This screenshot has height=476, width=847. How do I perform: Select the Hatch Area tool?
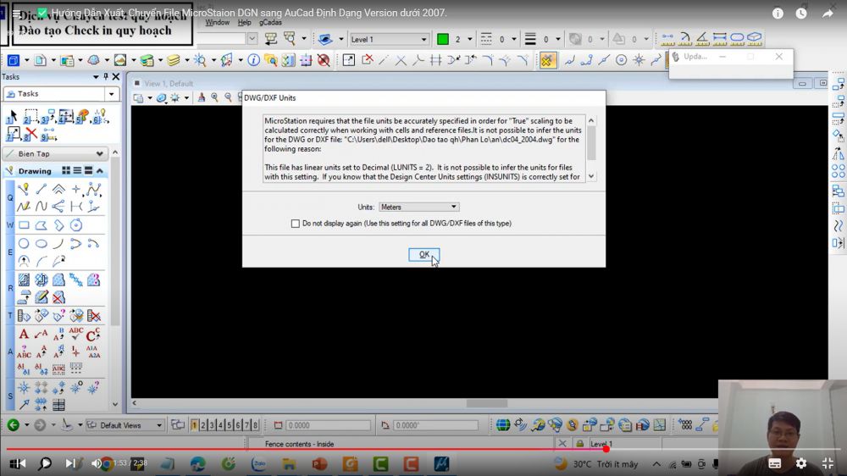tap(24, 280)
